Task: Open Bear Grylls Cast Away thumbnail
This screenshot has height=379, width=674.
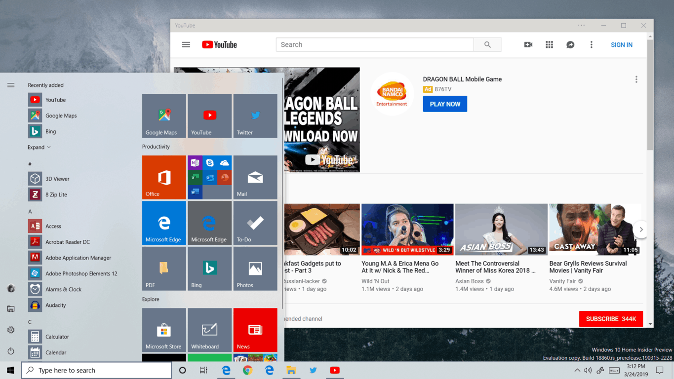Action: pyautogui.click(x=595, y=229)
